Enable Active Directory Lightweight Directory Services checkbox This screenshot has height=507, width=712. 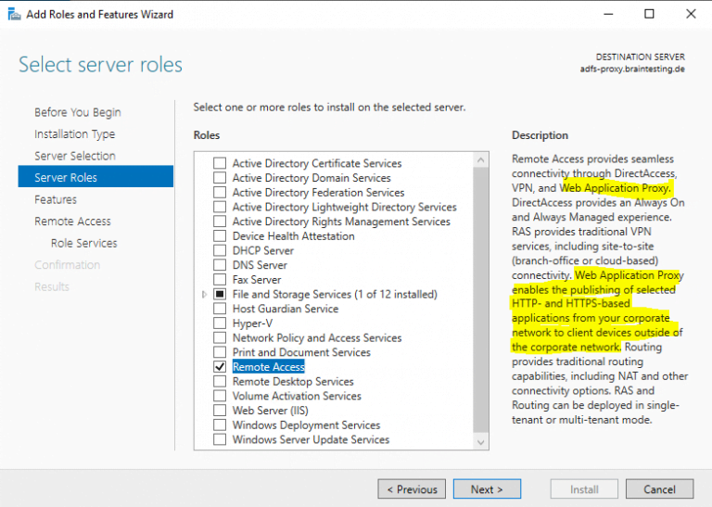point(220,207)
